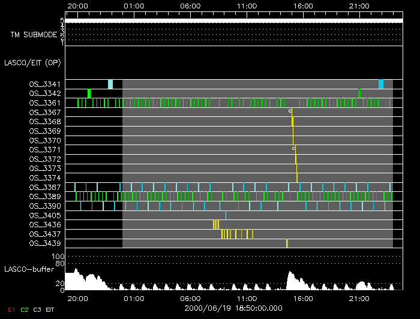Click the LASCO-buffer plot label
Viewport: 420px width, 319px height.
pos(30,269)
